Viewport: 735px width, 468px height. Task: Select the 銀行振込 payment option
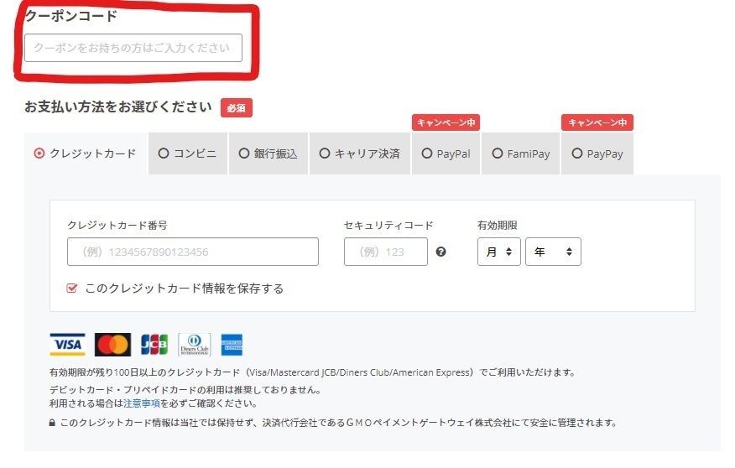pyautogui.click(x=268, y=153)
